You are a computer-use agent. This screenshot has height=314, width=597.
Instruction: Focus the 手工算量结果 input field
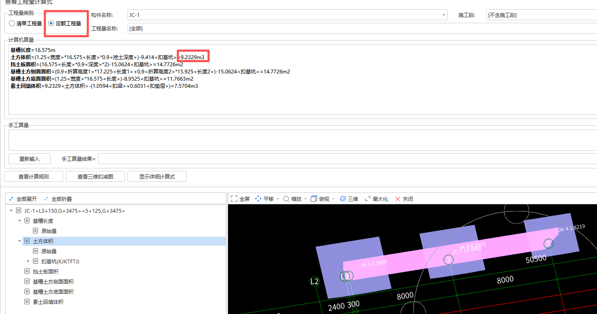click(347, 159)
